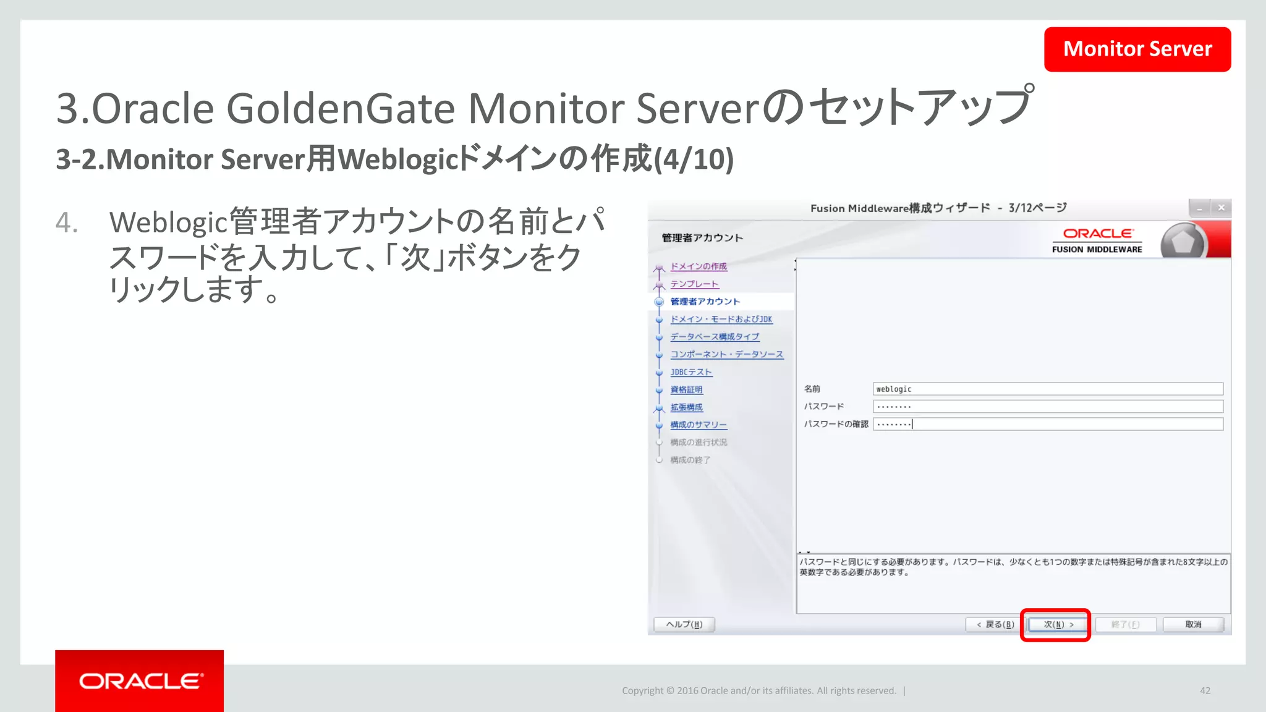
Task: Open the ドメインの作成 step link
Action: coord(699,266)
